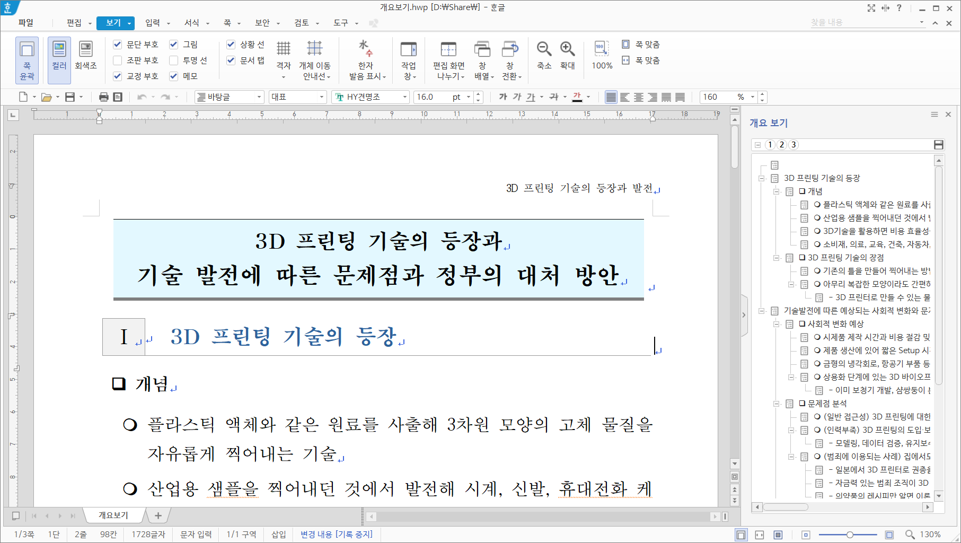Viewport: 961px width, 543px height.
Task: Open the 작업 창 panel icon
Action: coord(409,60)
